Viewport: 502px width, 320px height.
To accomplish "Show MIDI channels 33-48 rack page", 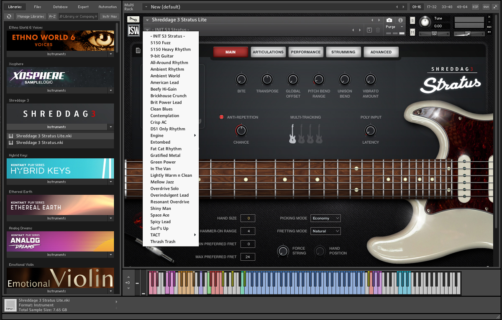I will point(446,7).
